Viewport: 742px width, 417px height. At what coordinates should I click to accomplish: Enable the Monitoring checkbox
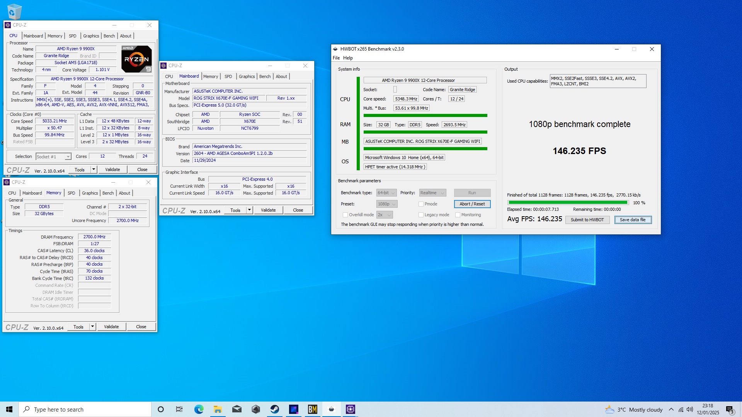pos(458,215)
